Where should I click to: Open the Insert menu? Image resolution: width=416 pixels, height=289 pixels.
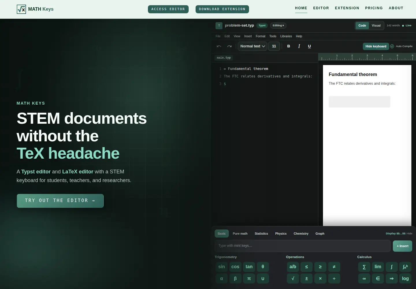click(x=248, y=36)
